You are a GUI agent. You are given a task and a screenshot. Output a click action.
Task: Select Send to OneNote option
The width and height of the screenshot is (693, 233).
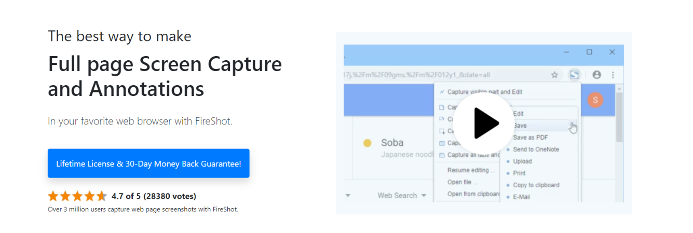point(536,149)
